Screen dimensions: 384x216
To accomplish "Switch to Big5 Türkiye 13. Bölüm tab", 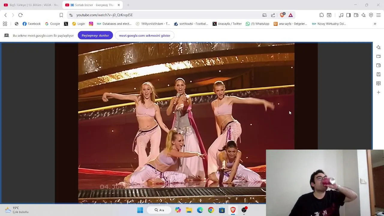I will 31,5.
